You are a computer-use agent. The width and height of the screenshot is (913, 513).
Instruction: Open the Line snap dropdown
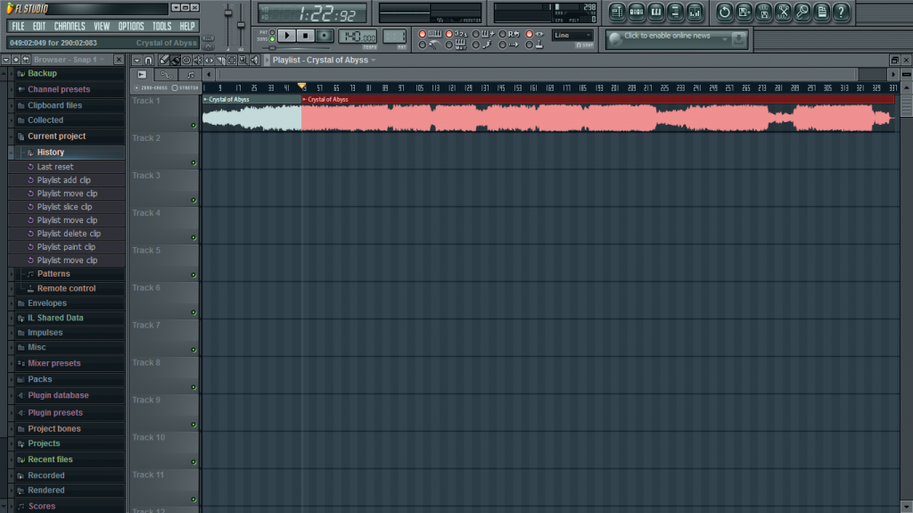(572, 35)
